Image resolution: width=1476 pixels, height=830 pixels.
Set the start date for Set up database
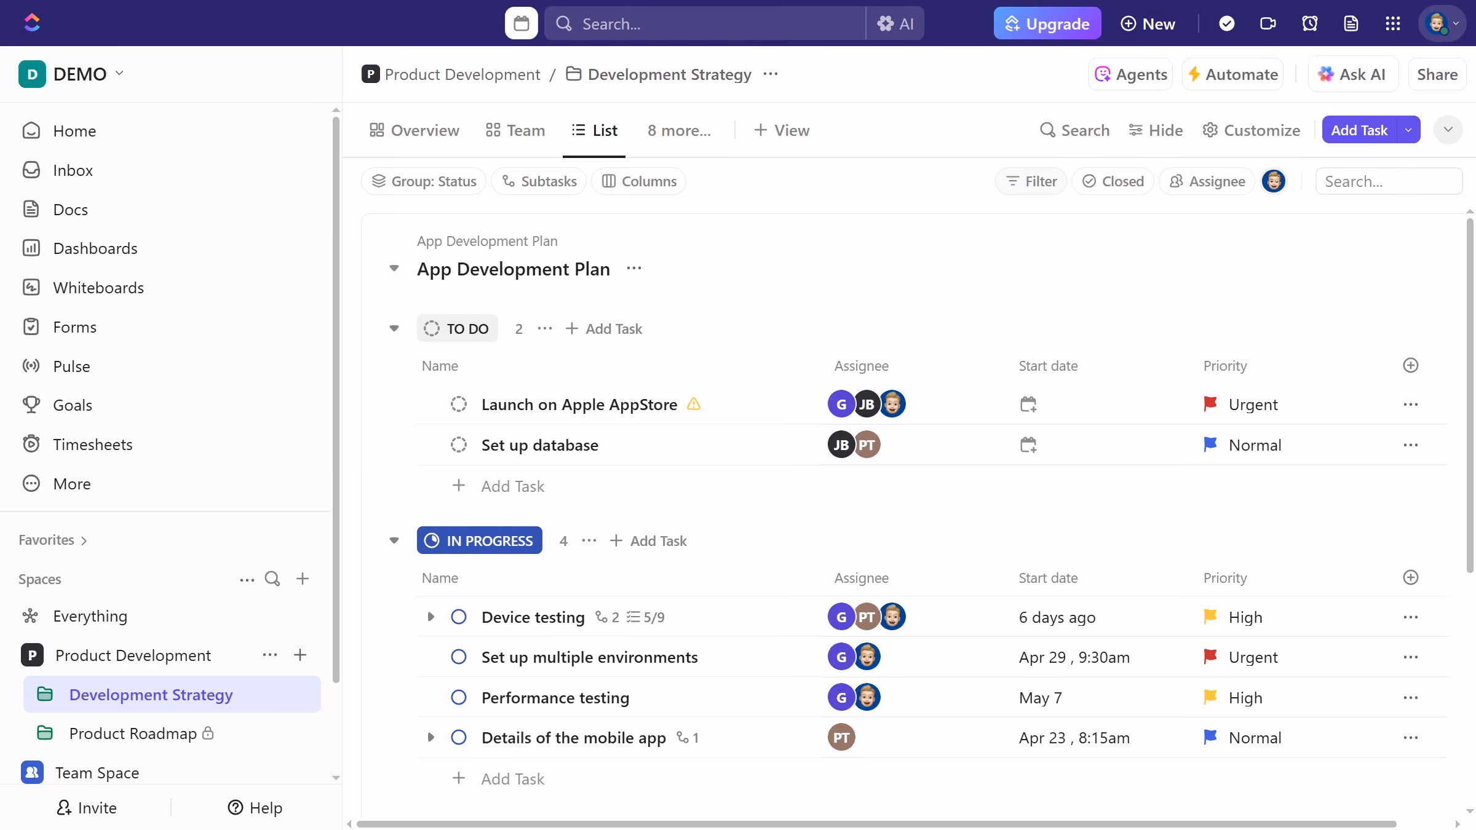[1028, 445]
